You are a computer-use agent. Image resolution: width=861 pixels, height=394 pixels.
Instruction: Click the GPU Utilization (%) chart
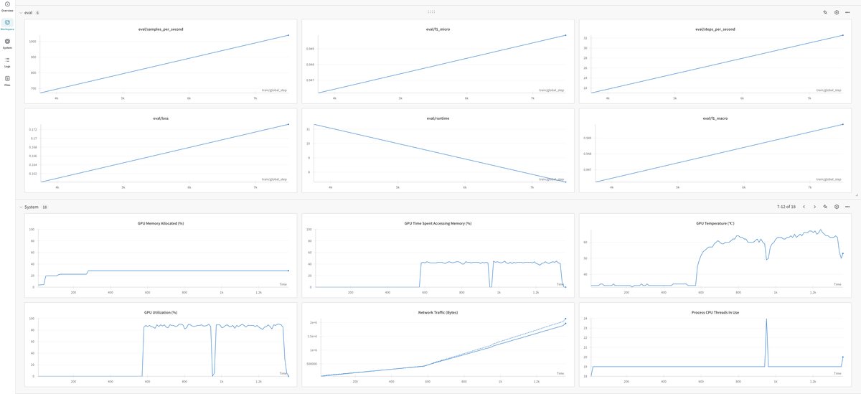click(x=160, y=344)
